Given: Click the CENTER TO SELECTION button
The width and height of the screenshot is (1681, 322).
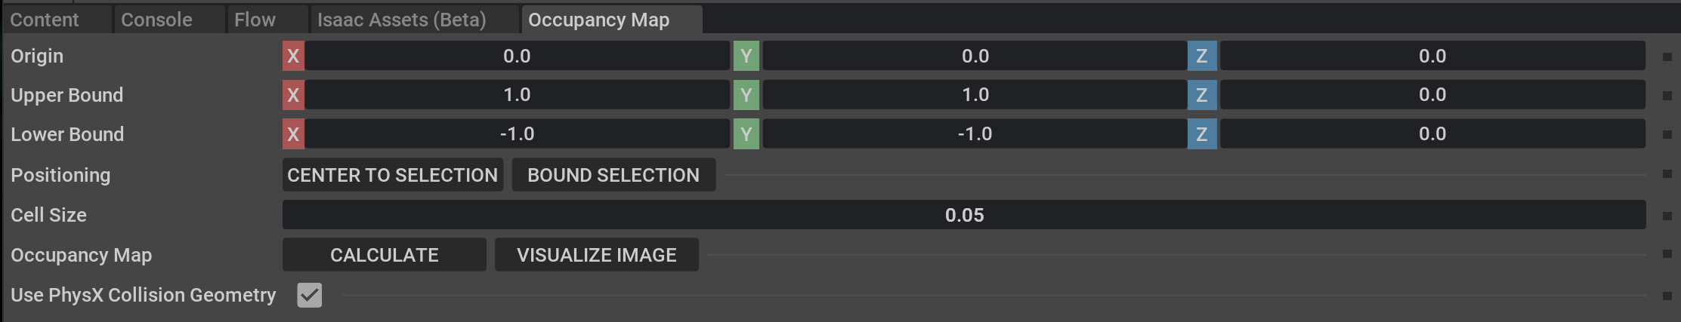Looking at the screenshot, I should (392, 175).
